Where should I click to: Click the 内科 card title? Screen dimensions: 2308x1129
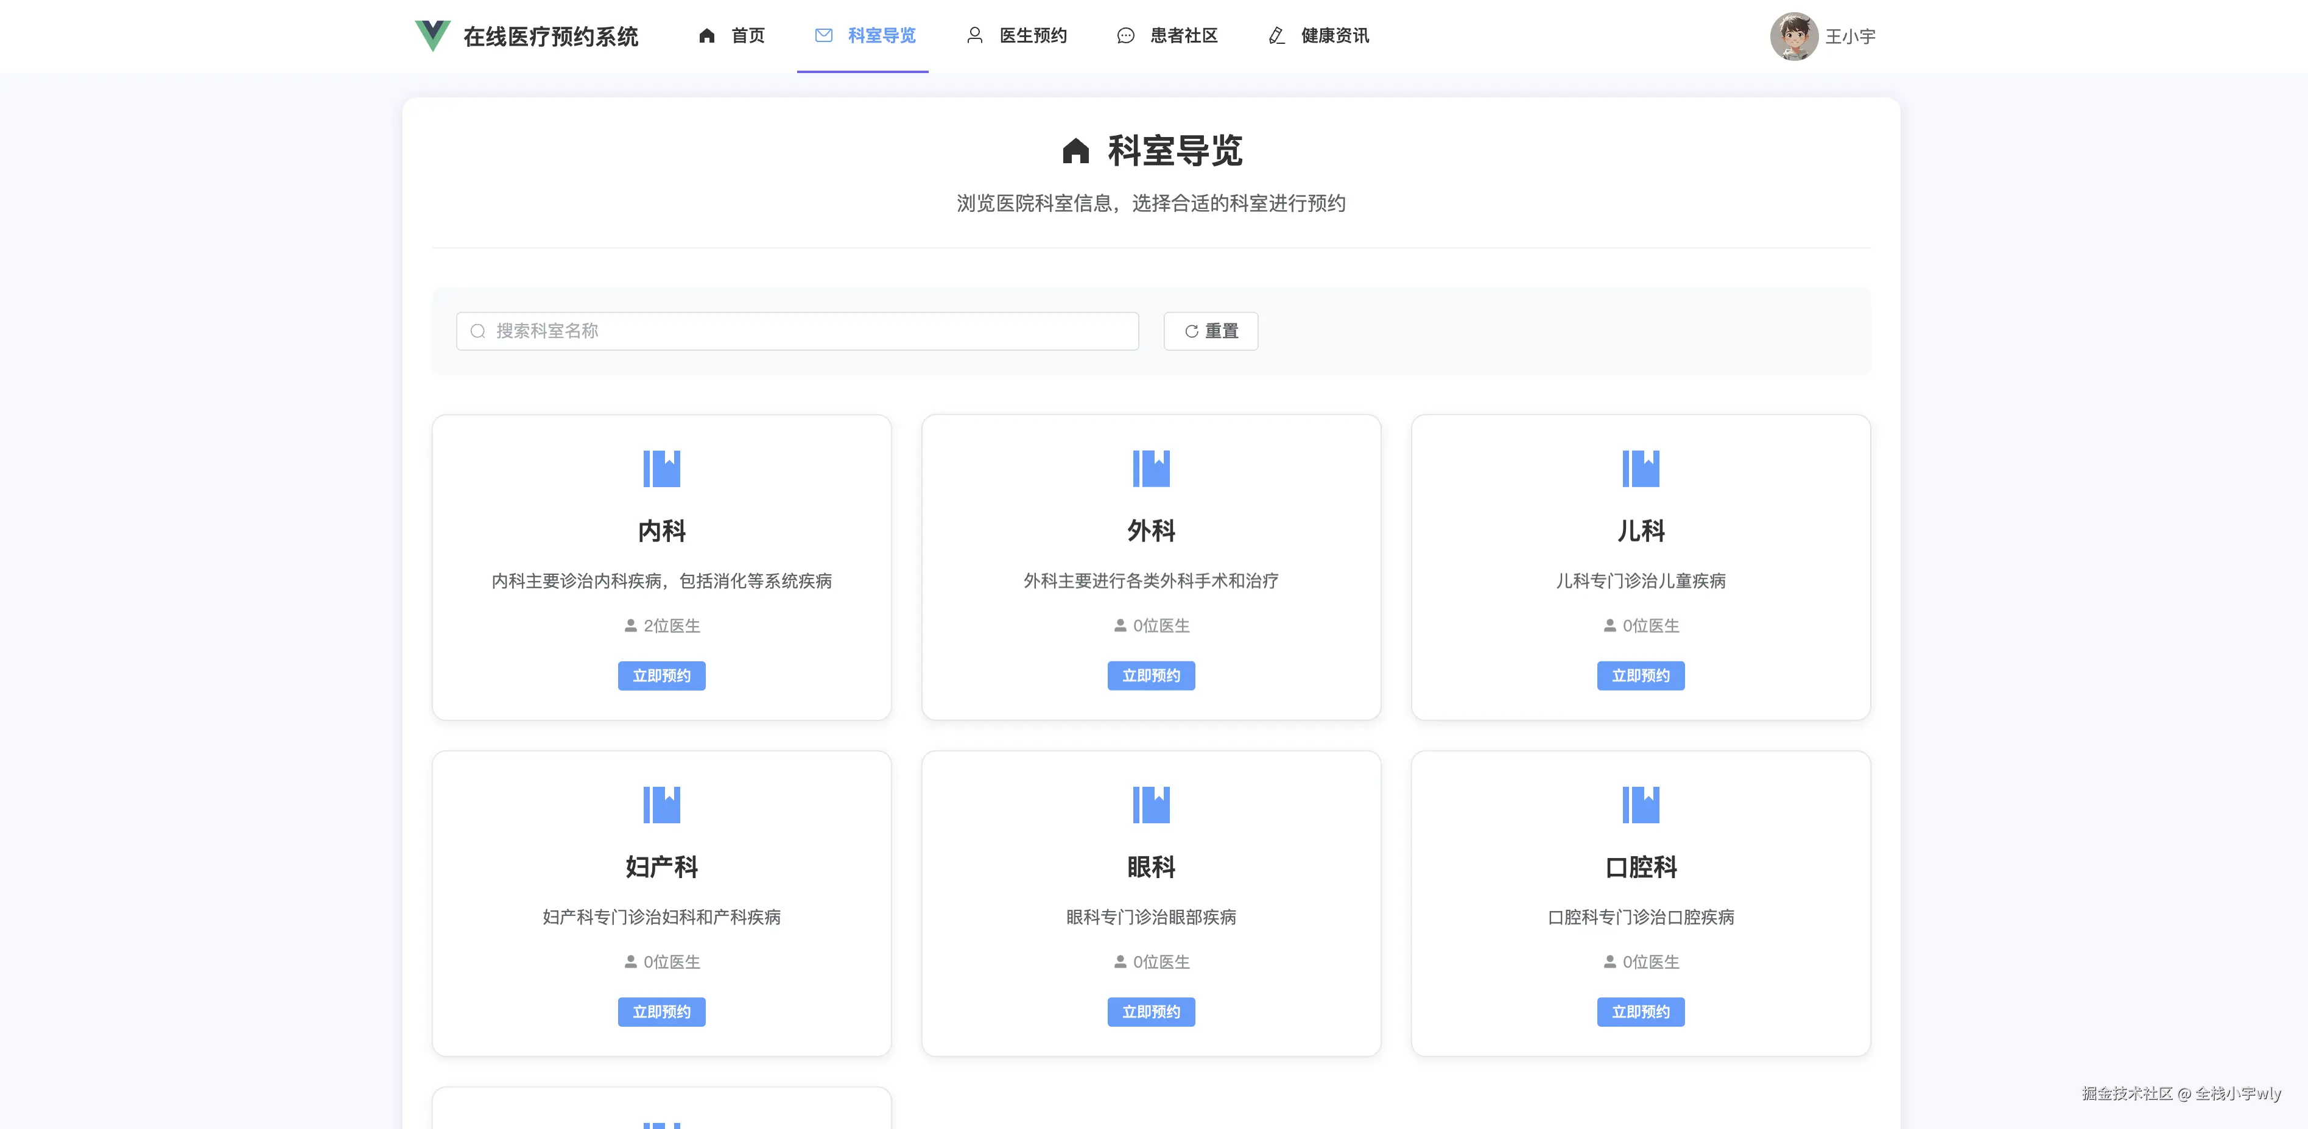click(x=662, y=532)
